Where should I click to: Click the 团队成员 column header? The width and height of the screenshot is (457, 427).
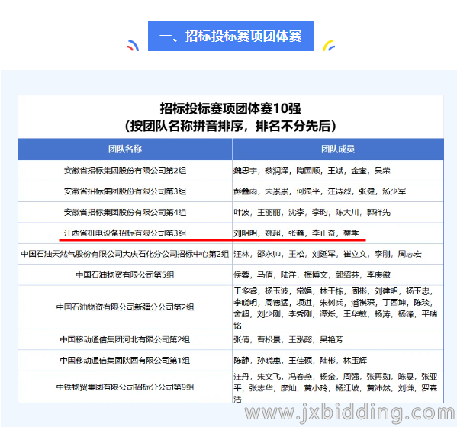pos(338,149)
